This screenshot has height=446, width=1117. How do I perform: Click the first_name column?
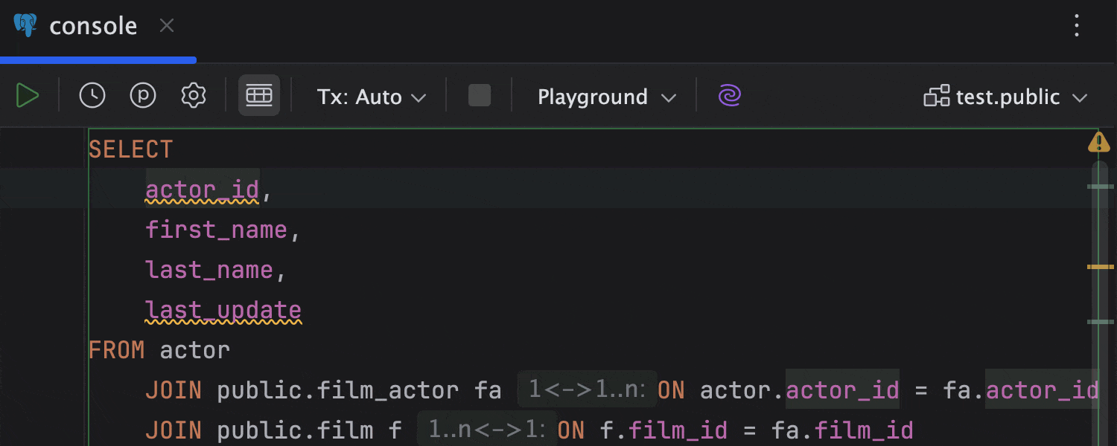tap(216, 230)
